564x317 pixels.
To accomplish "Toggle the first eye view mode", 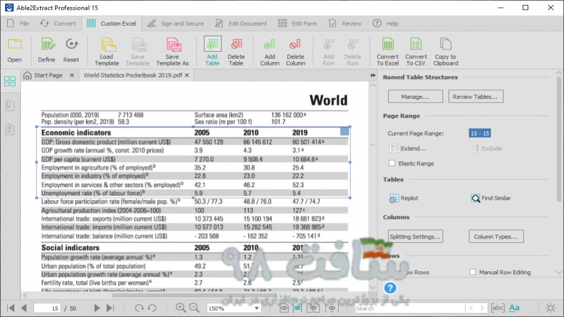I will [284, 308].
